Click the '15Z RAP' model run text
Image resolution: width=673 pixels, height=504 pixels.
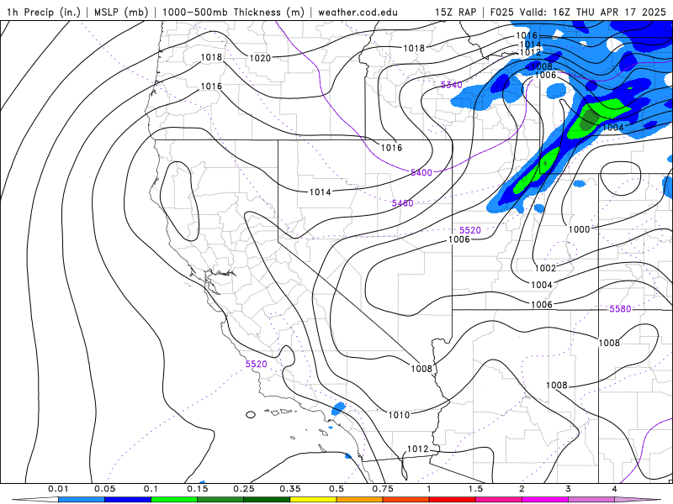pyautogui.click(x=455, y=12)
